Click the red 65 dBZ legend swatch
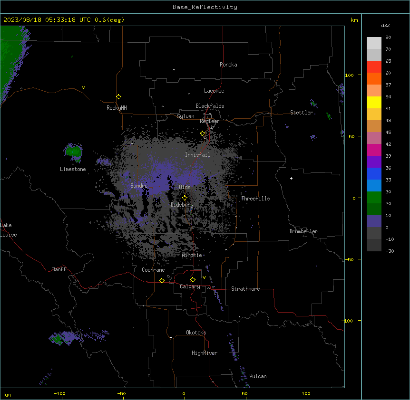The width and height of the screenshot is (410, 400). click(374, 67)
